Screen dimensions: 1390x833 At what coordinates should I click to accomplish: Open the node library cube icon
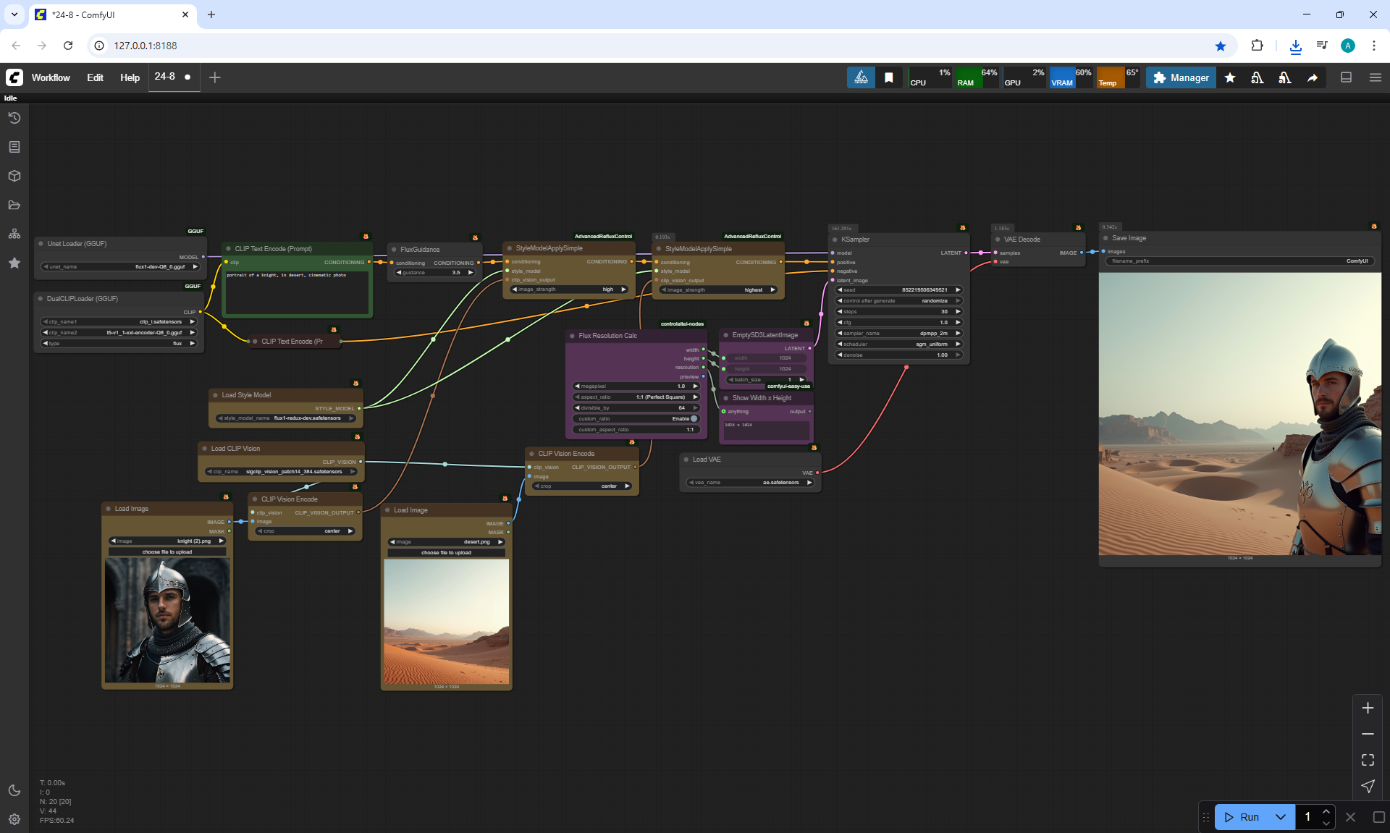(14, 176)
